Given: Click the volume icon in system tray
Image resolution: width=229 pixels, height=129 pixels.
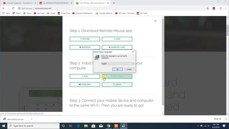Looking at the screenshot, I should (209, 126).
